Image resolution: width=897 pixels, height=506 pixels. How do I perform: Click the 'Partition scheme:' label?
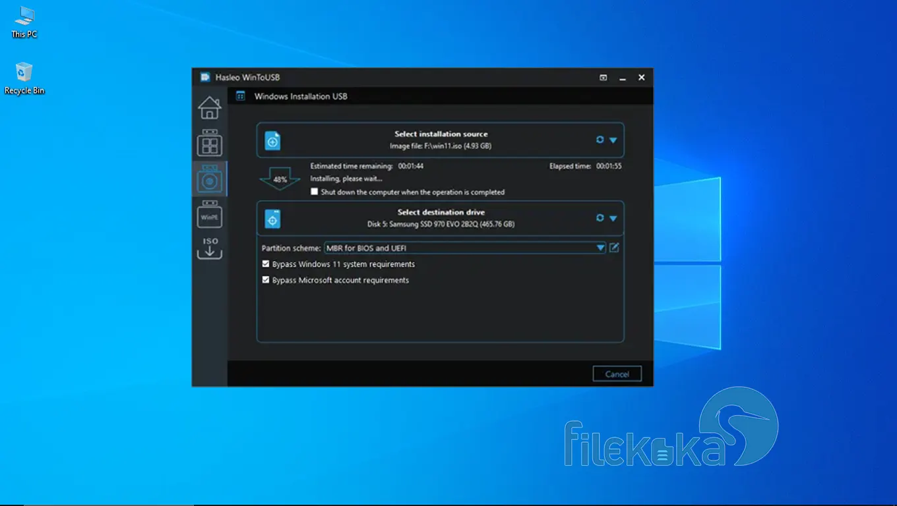click(x=291, y=248)
